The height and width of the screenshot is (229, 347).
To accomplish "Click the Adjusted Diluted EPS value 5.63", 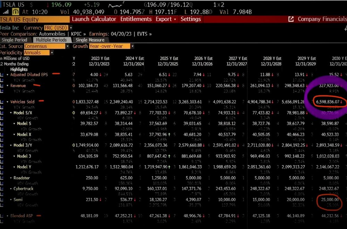I will pos(128,75).
